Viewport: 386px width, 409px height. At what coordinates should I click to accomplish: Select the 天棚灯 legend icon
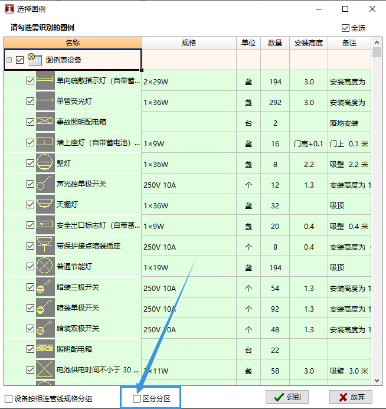[45, 205]
